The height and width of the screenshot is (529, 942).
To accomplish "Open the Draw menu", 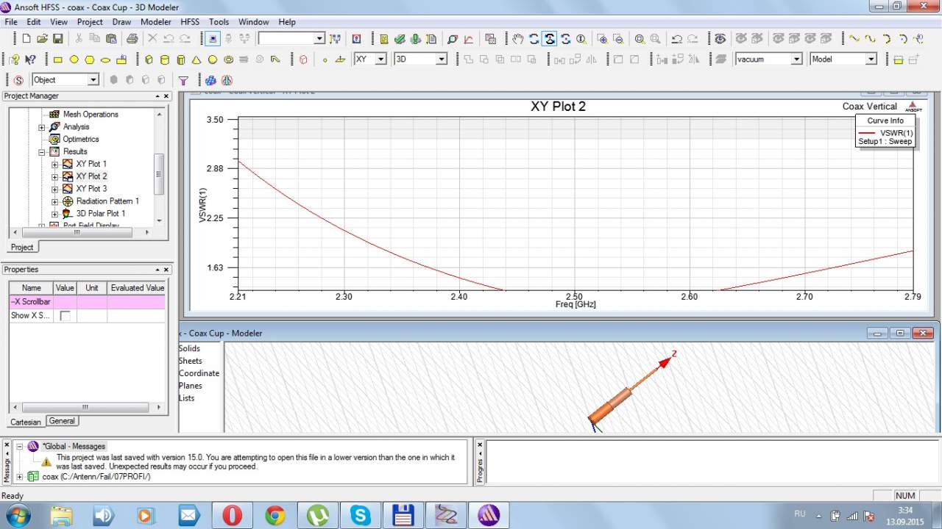I will coord(121,22).
